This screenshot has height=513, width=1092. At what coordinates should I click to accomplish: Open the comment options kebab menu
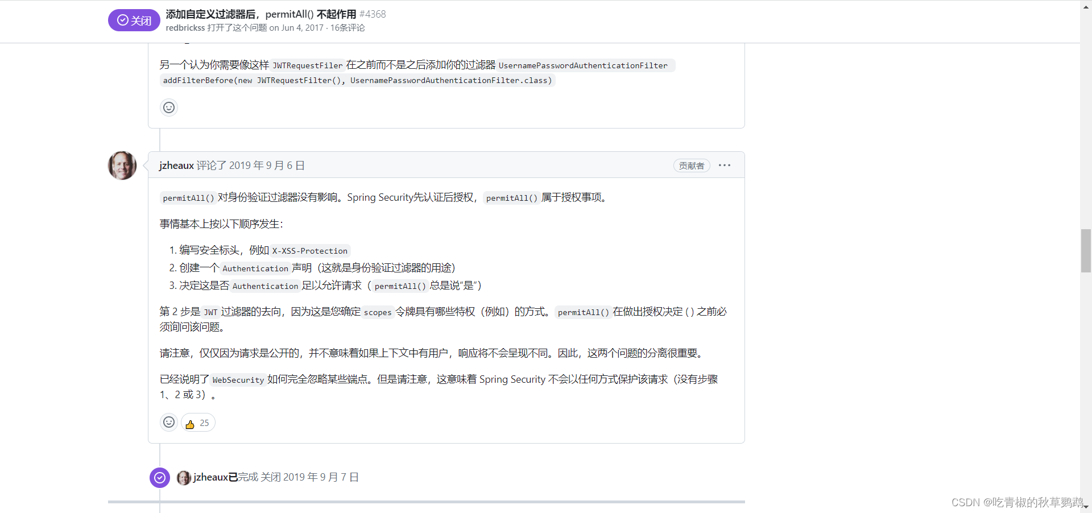point(725,166)
